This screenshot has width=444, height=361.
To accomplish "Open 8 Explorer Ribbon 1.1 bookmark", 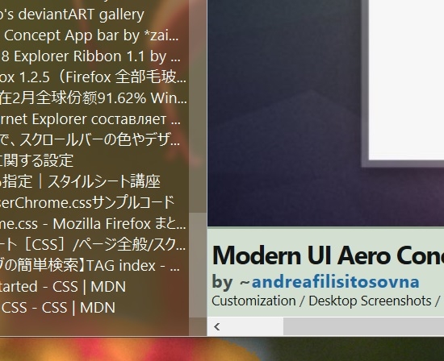I will tap(90, 56).
